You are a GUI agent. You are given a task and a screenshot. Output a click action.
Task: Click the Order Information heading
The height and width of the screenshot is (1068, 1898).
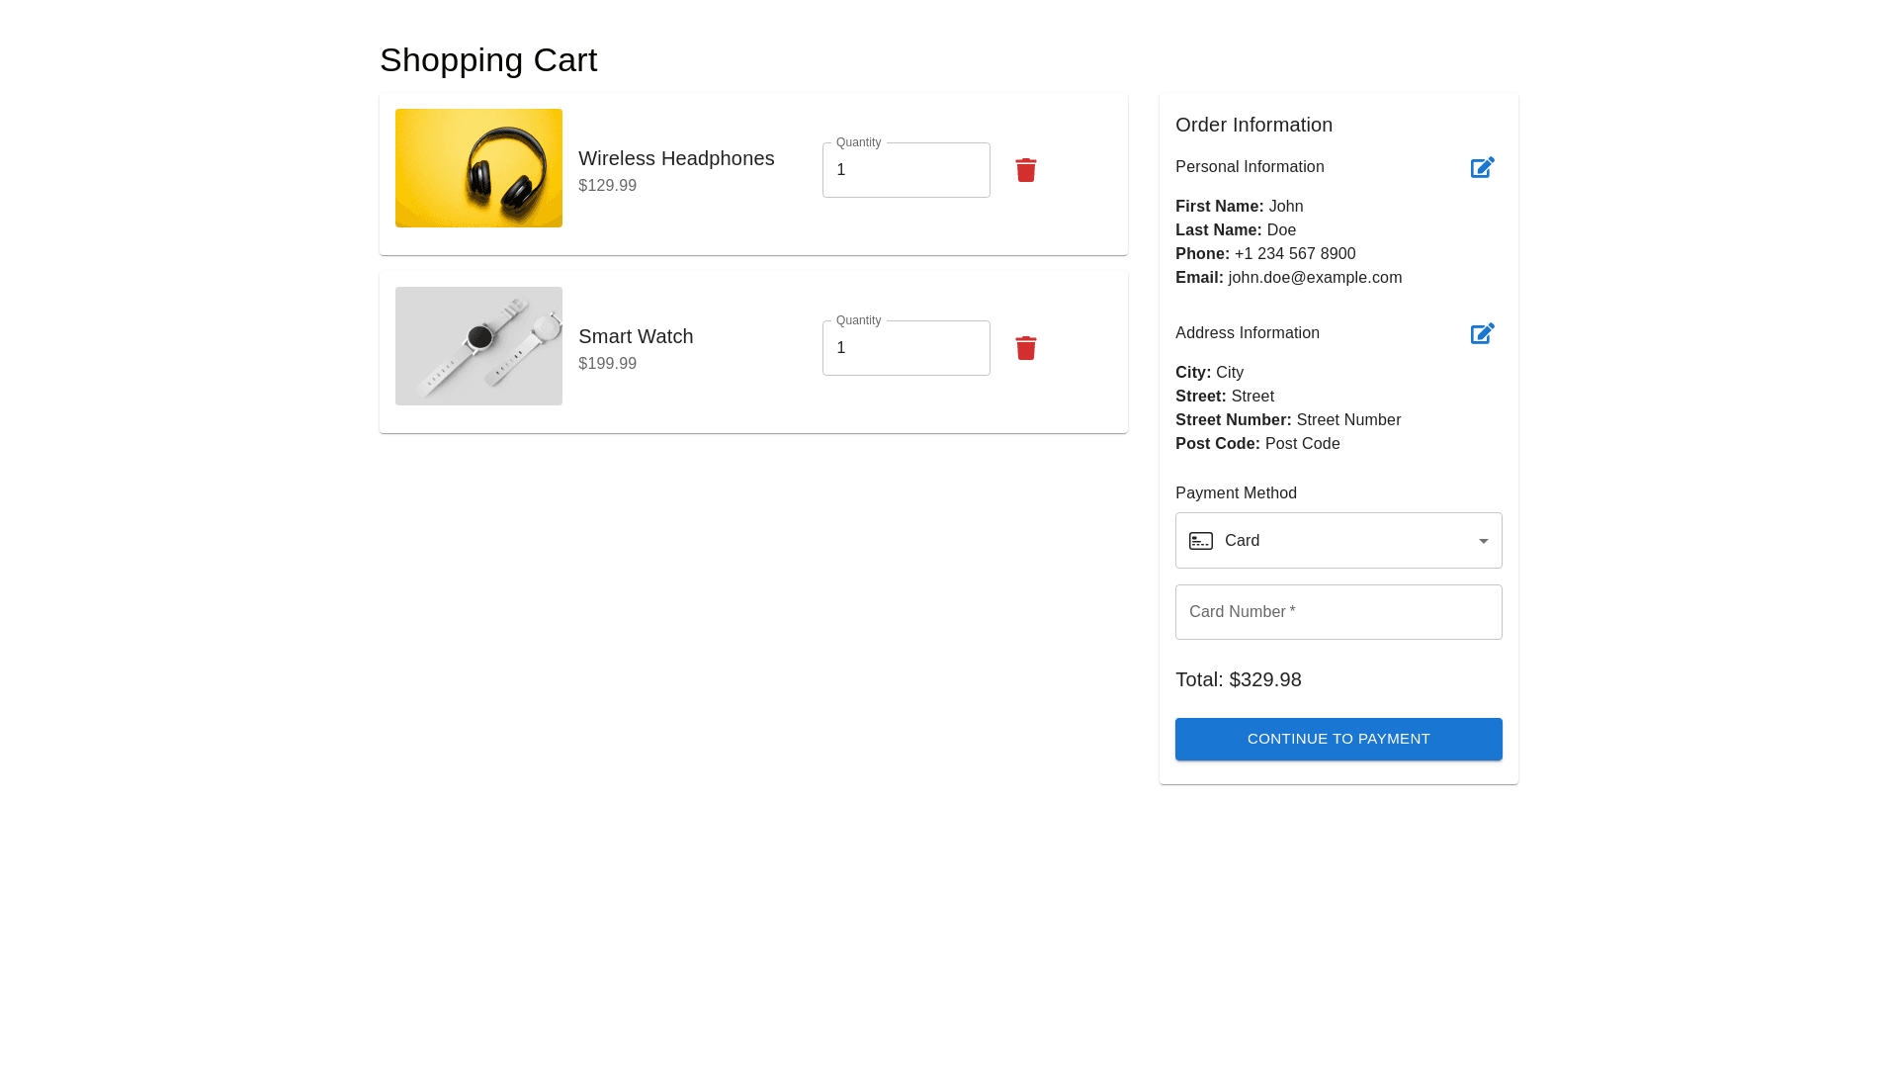(x=1253, y=125)
